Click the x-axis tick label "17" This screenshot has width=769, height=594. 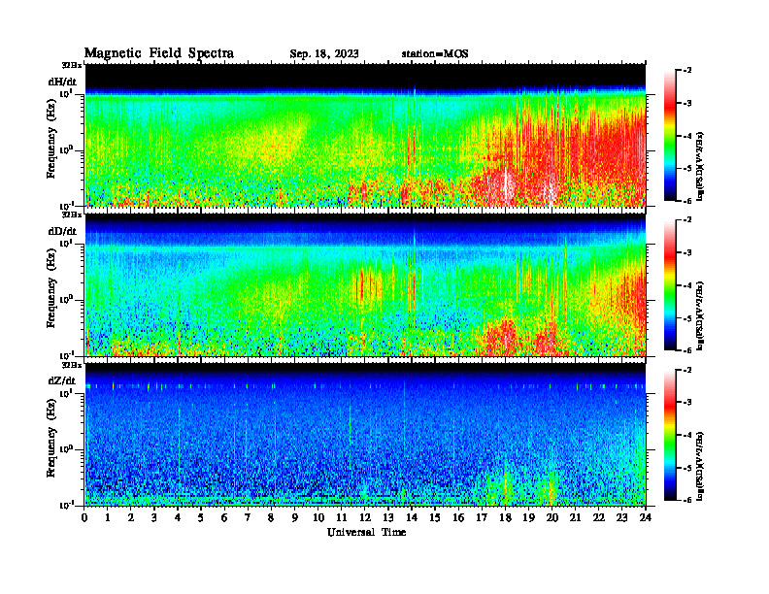point(483,517)
